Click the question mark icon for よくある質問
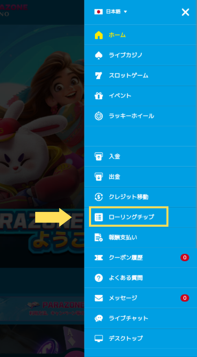 pyautogui.click(x=99, y=278)
